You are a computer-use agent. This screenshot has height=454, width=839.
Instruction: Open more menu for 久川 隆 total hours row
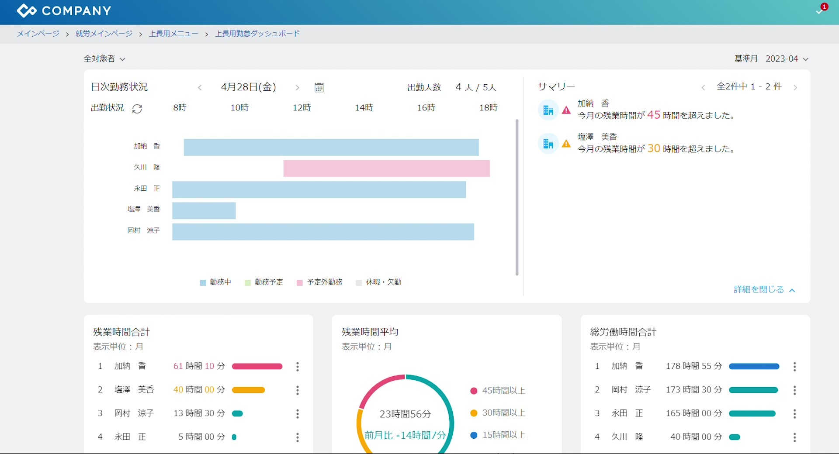tap(795, 437)
